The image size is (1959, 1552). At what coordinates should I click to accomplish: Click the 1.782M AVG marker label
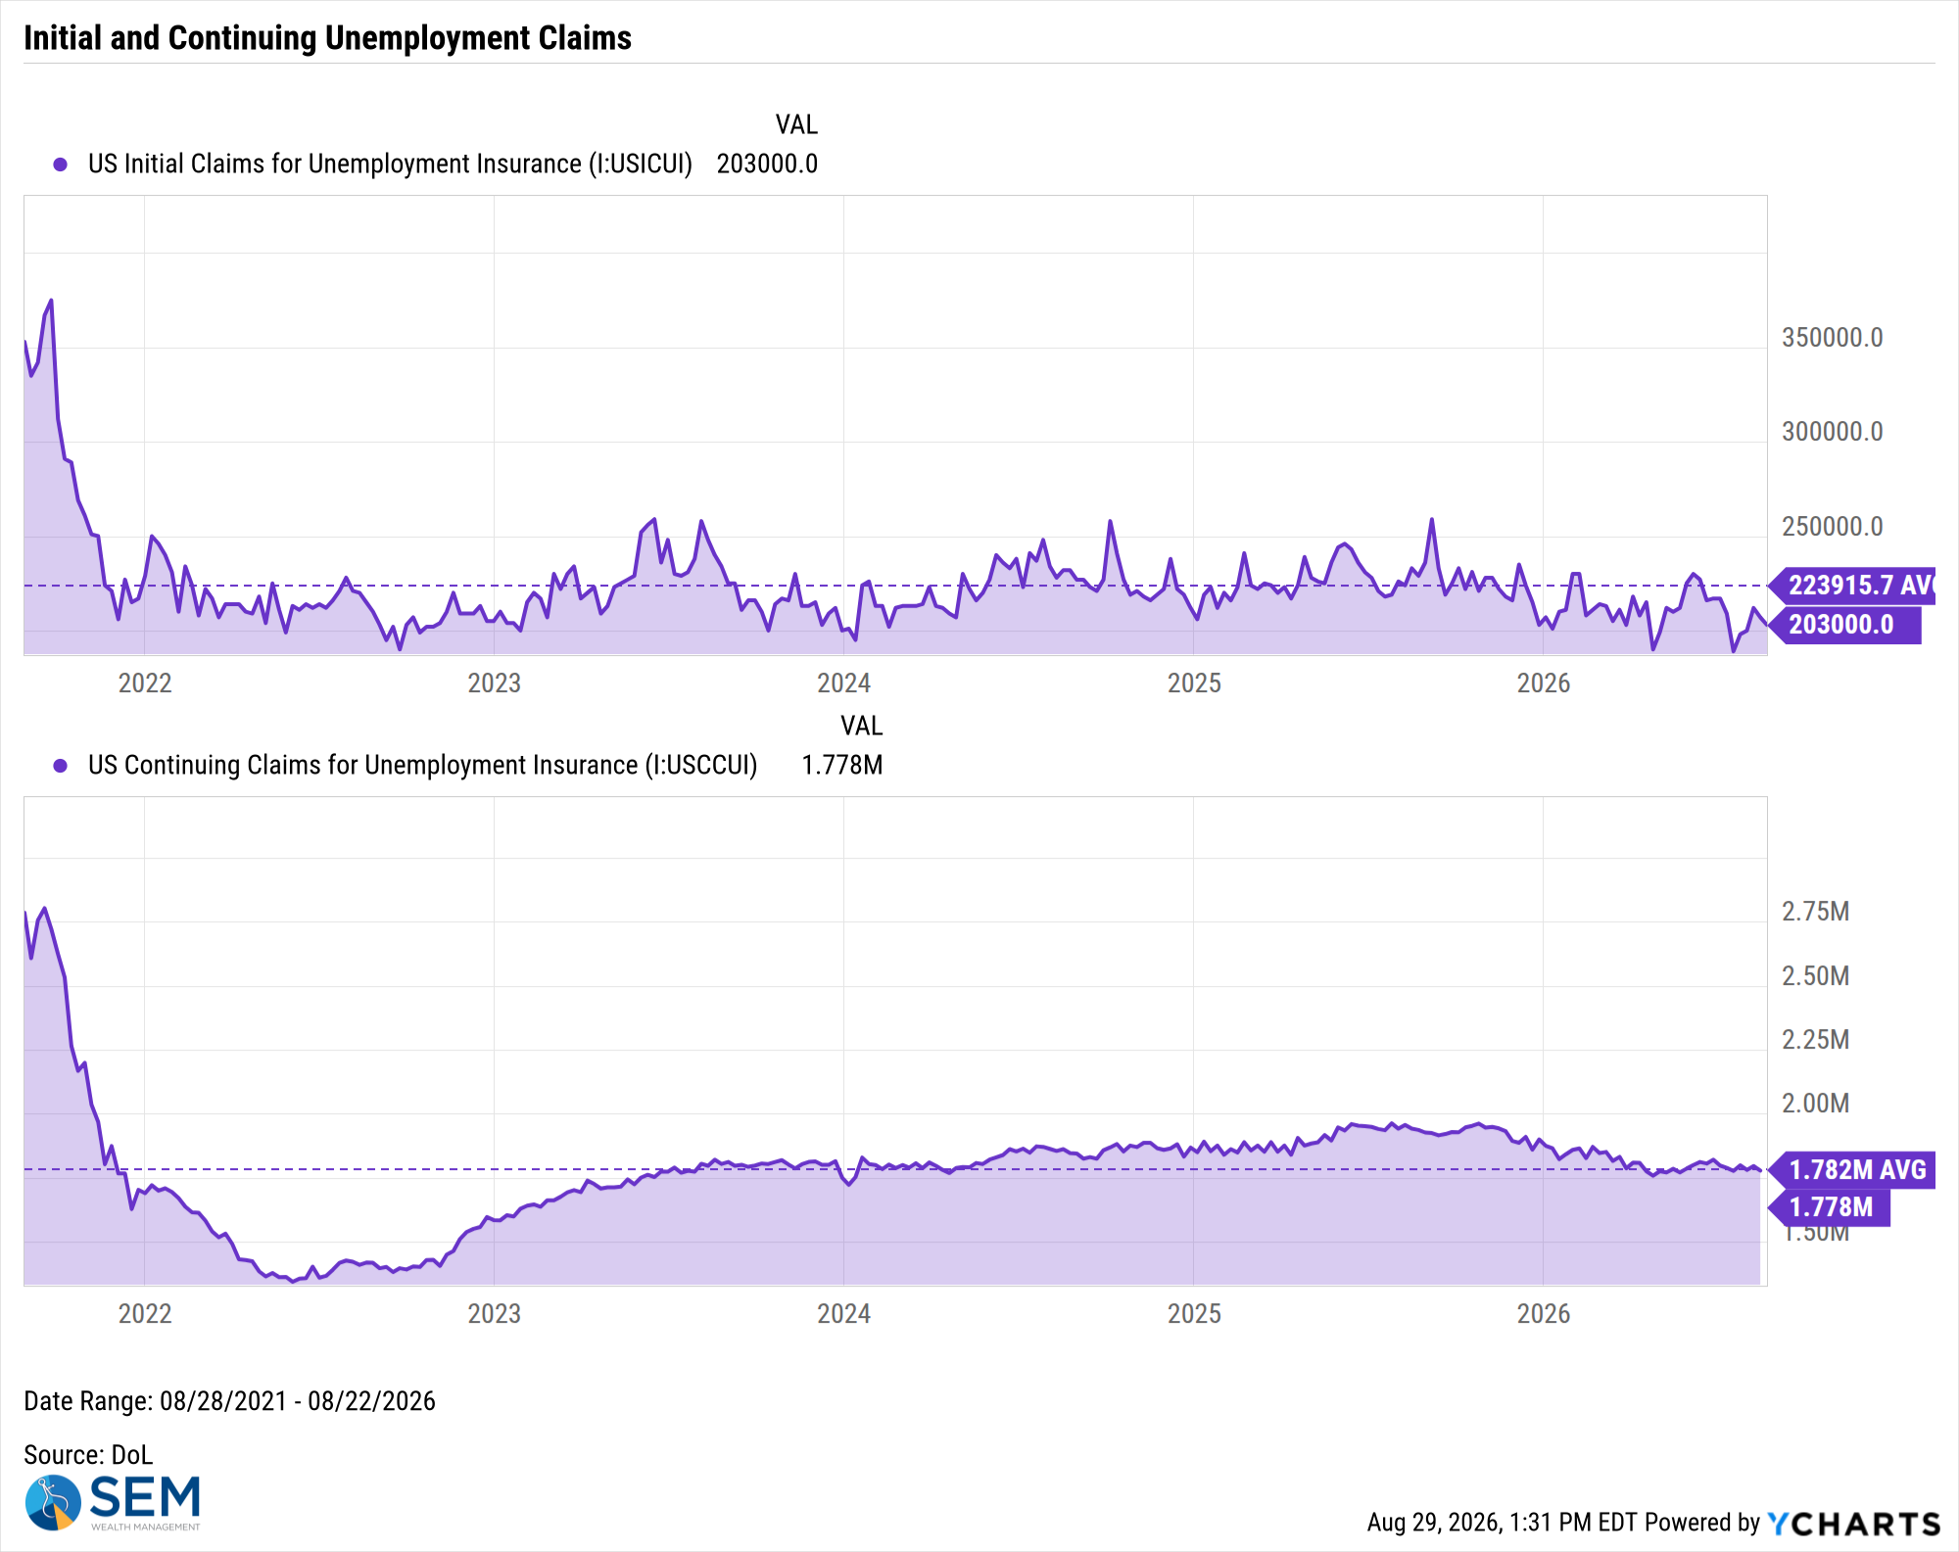1853,1170
